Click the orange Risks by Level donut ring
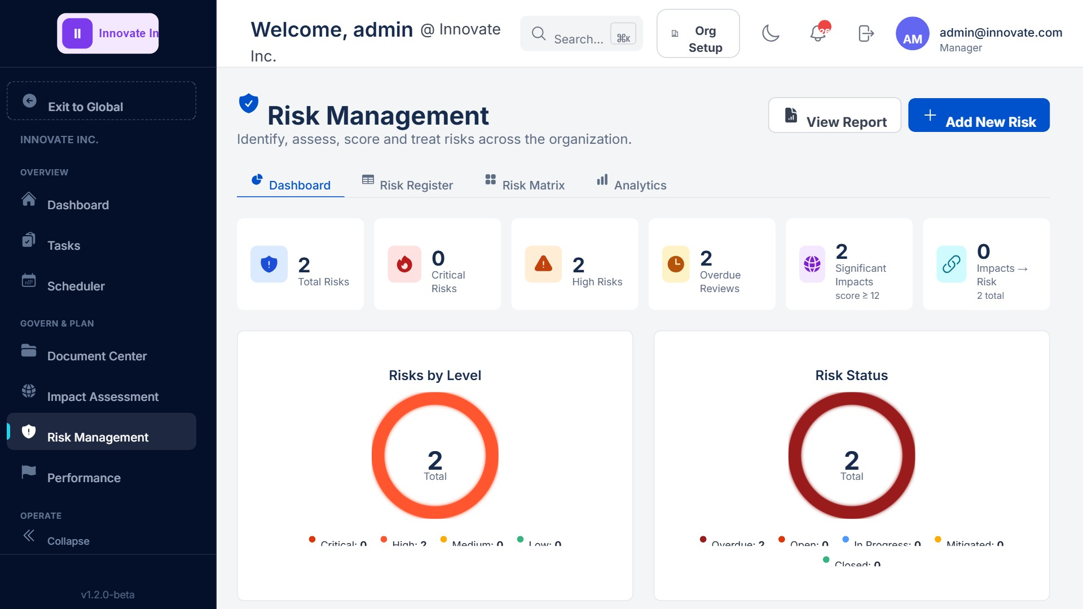 (435, 399)
